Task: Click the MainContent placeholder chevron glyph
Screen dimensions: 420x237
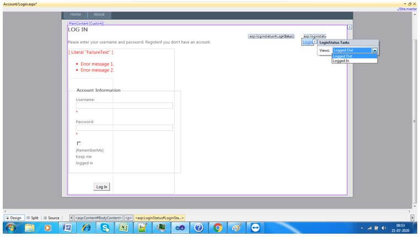Action: [349, 27]
